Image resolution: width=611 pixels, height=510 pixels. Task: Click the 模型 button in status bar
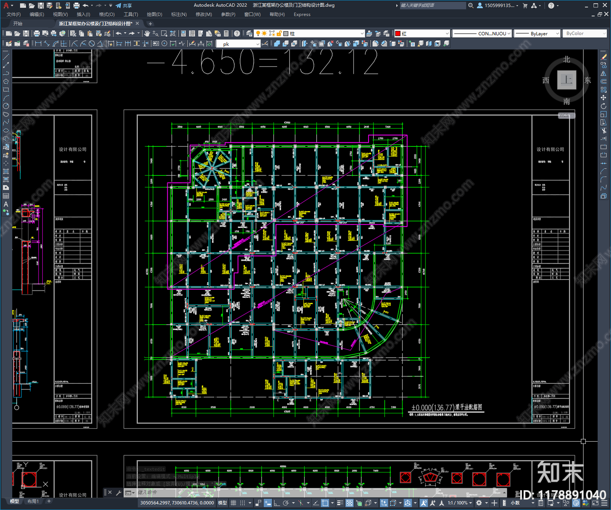click(x=222, y=503)
